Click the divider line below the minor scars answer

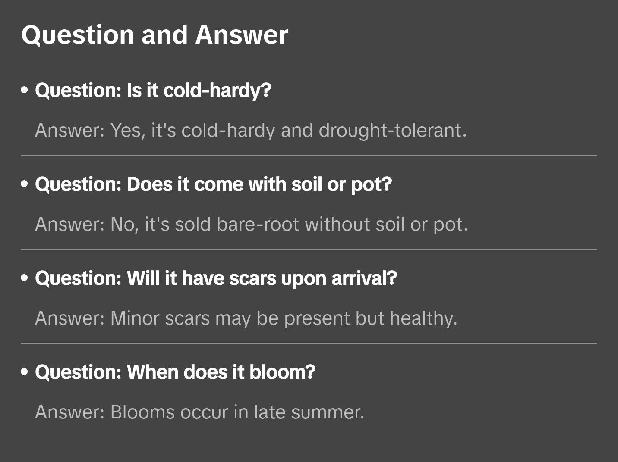[x=309, y=343]
